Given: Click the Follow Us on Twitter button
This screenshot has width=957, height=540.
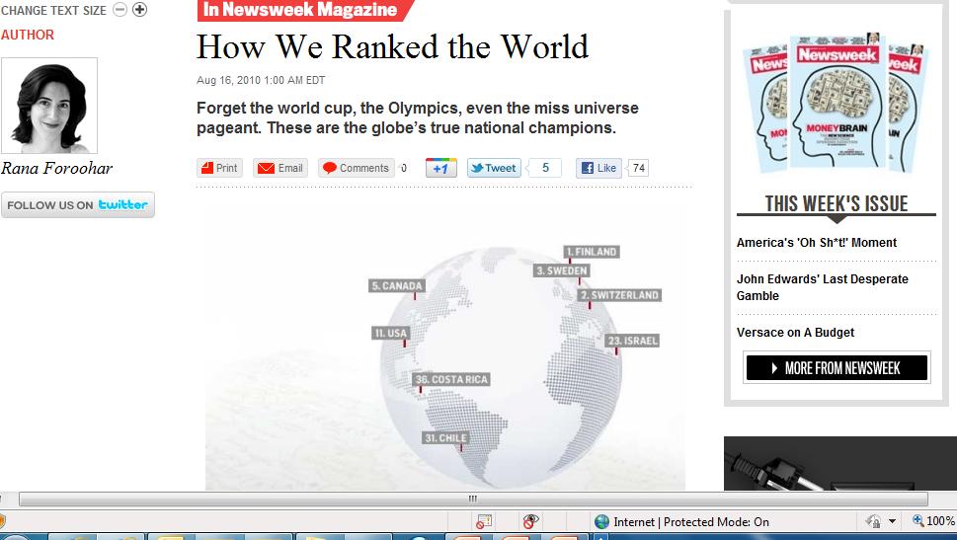Looking at the screenshot, I should tap(77, 205).
